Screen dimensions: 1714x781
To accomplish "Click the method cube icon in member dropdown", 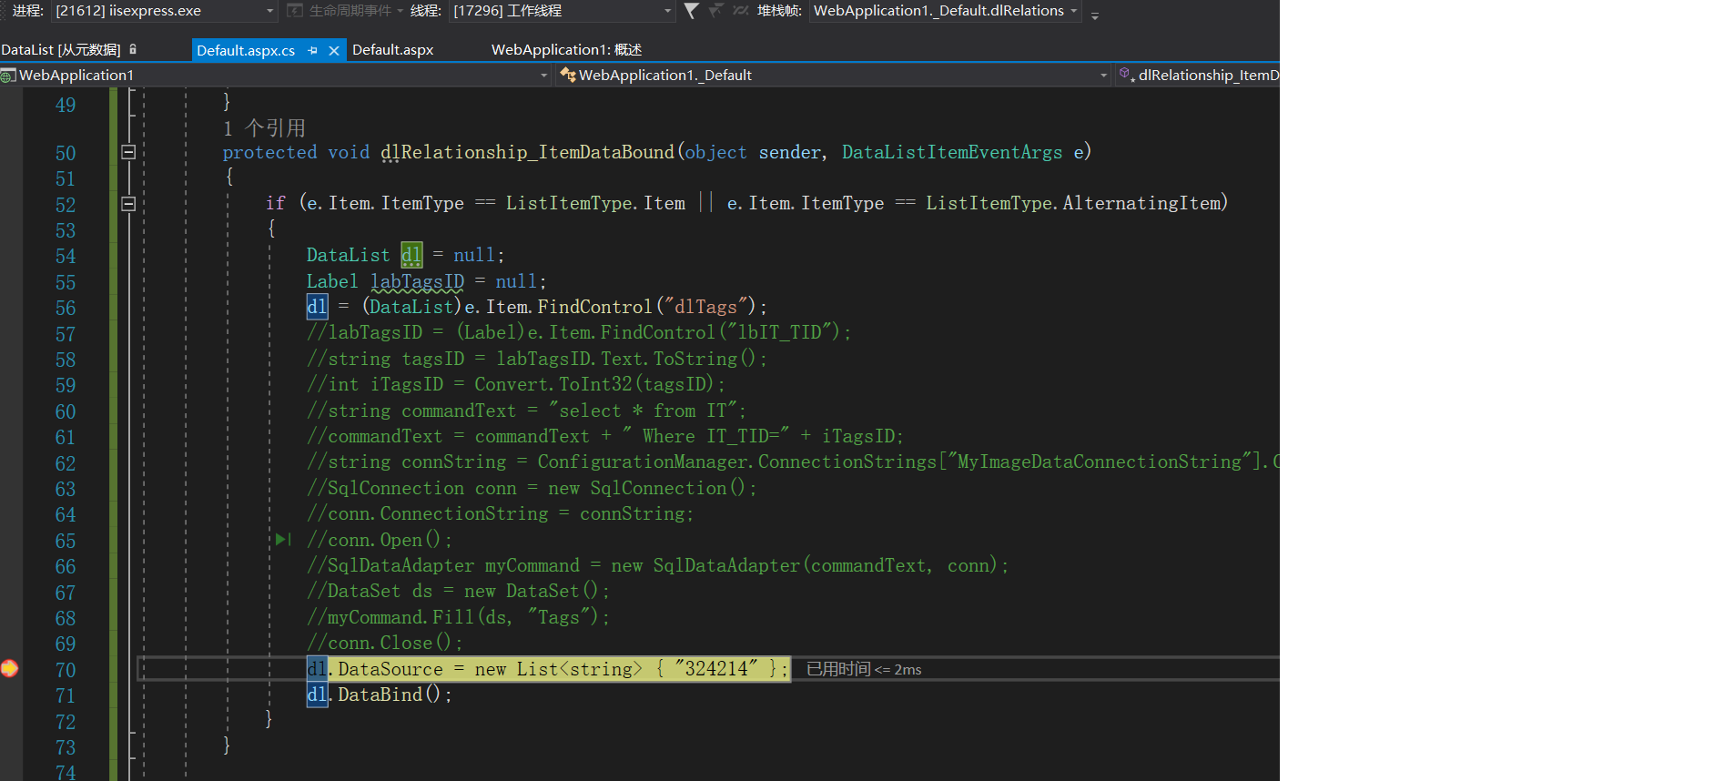I will pyautogui.click(x=1126, y=75).
